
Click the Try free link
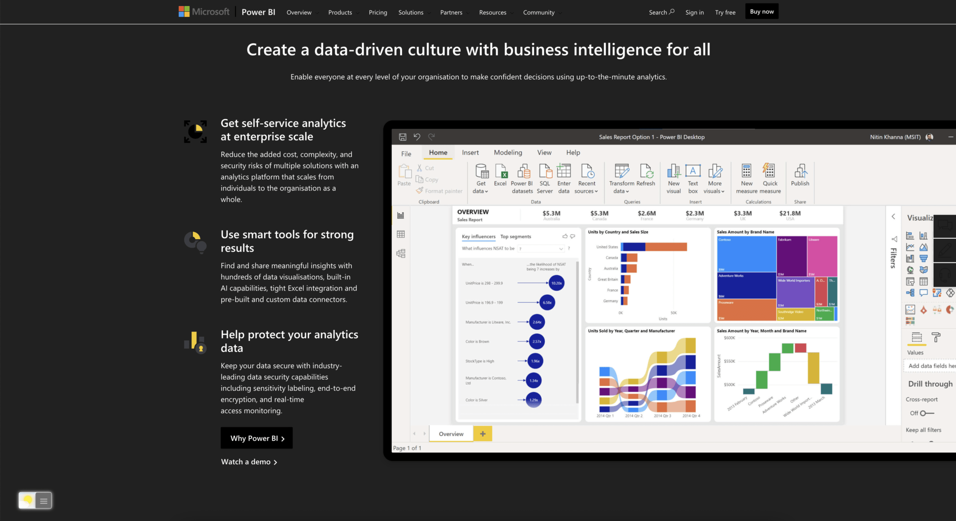point(725,13)
